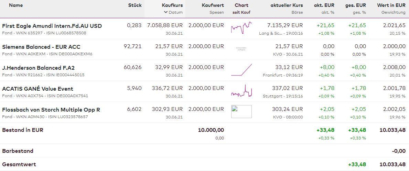Sort by the Kaufwert column header

[x=213, y=5]
